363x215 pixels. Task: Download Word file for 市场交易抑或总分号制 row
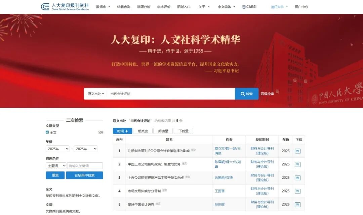click(x=298, y=191)
